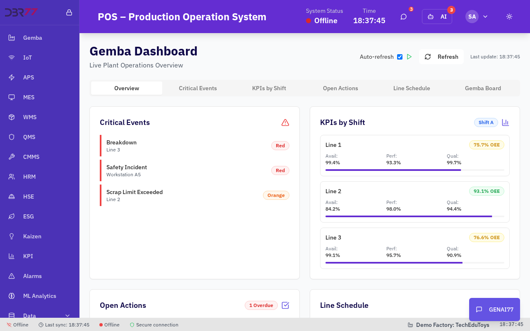Click the Critical Events warning triangle icon

[285, 122]
